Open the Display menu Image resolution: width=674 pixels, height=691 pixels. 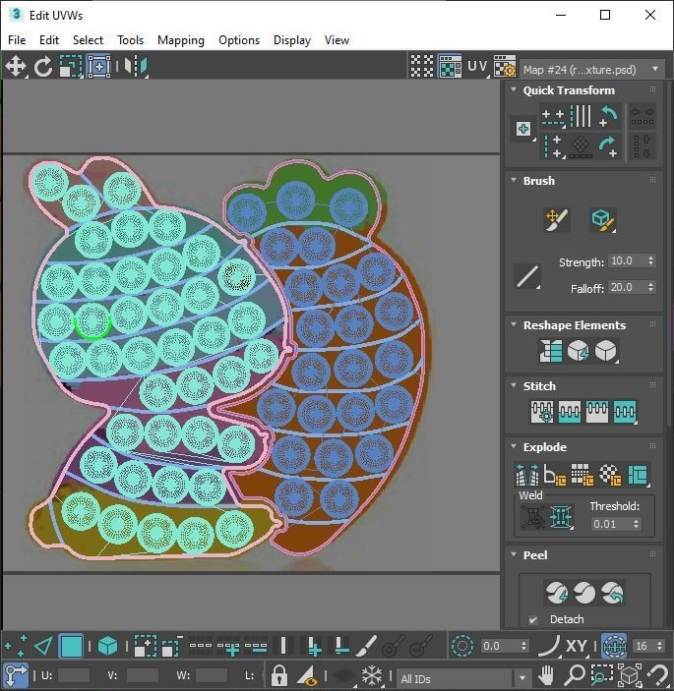coord(292,40)
